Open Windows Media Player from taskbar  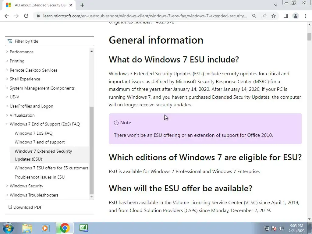(x=46, y=228)
